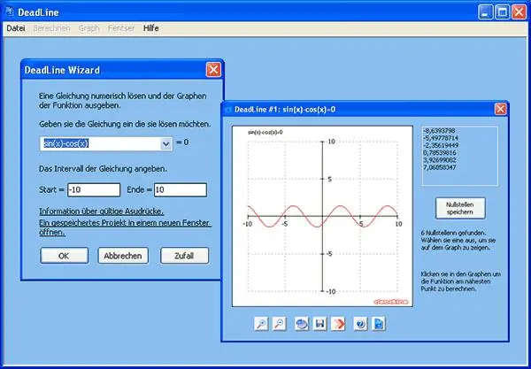Click the Ende interval field containing 10
Image resolution: width=531 pixels, height=369 pixels.
tap(181, 190)
